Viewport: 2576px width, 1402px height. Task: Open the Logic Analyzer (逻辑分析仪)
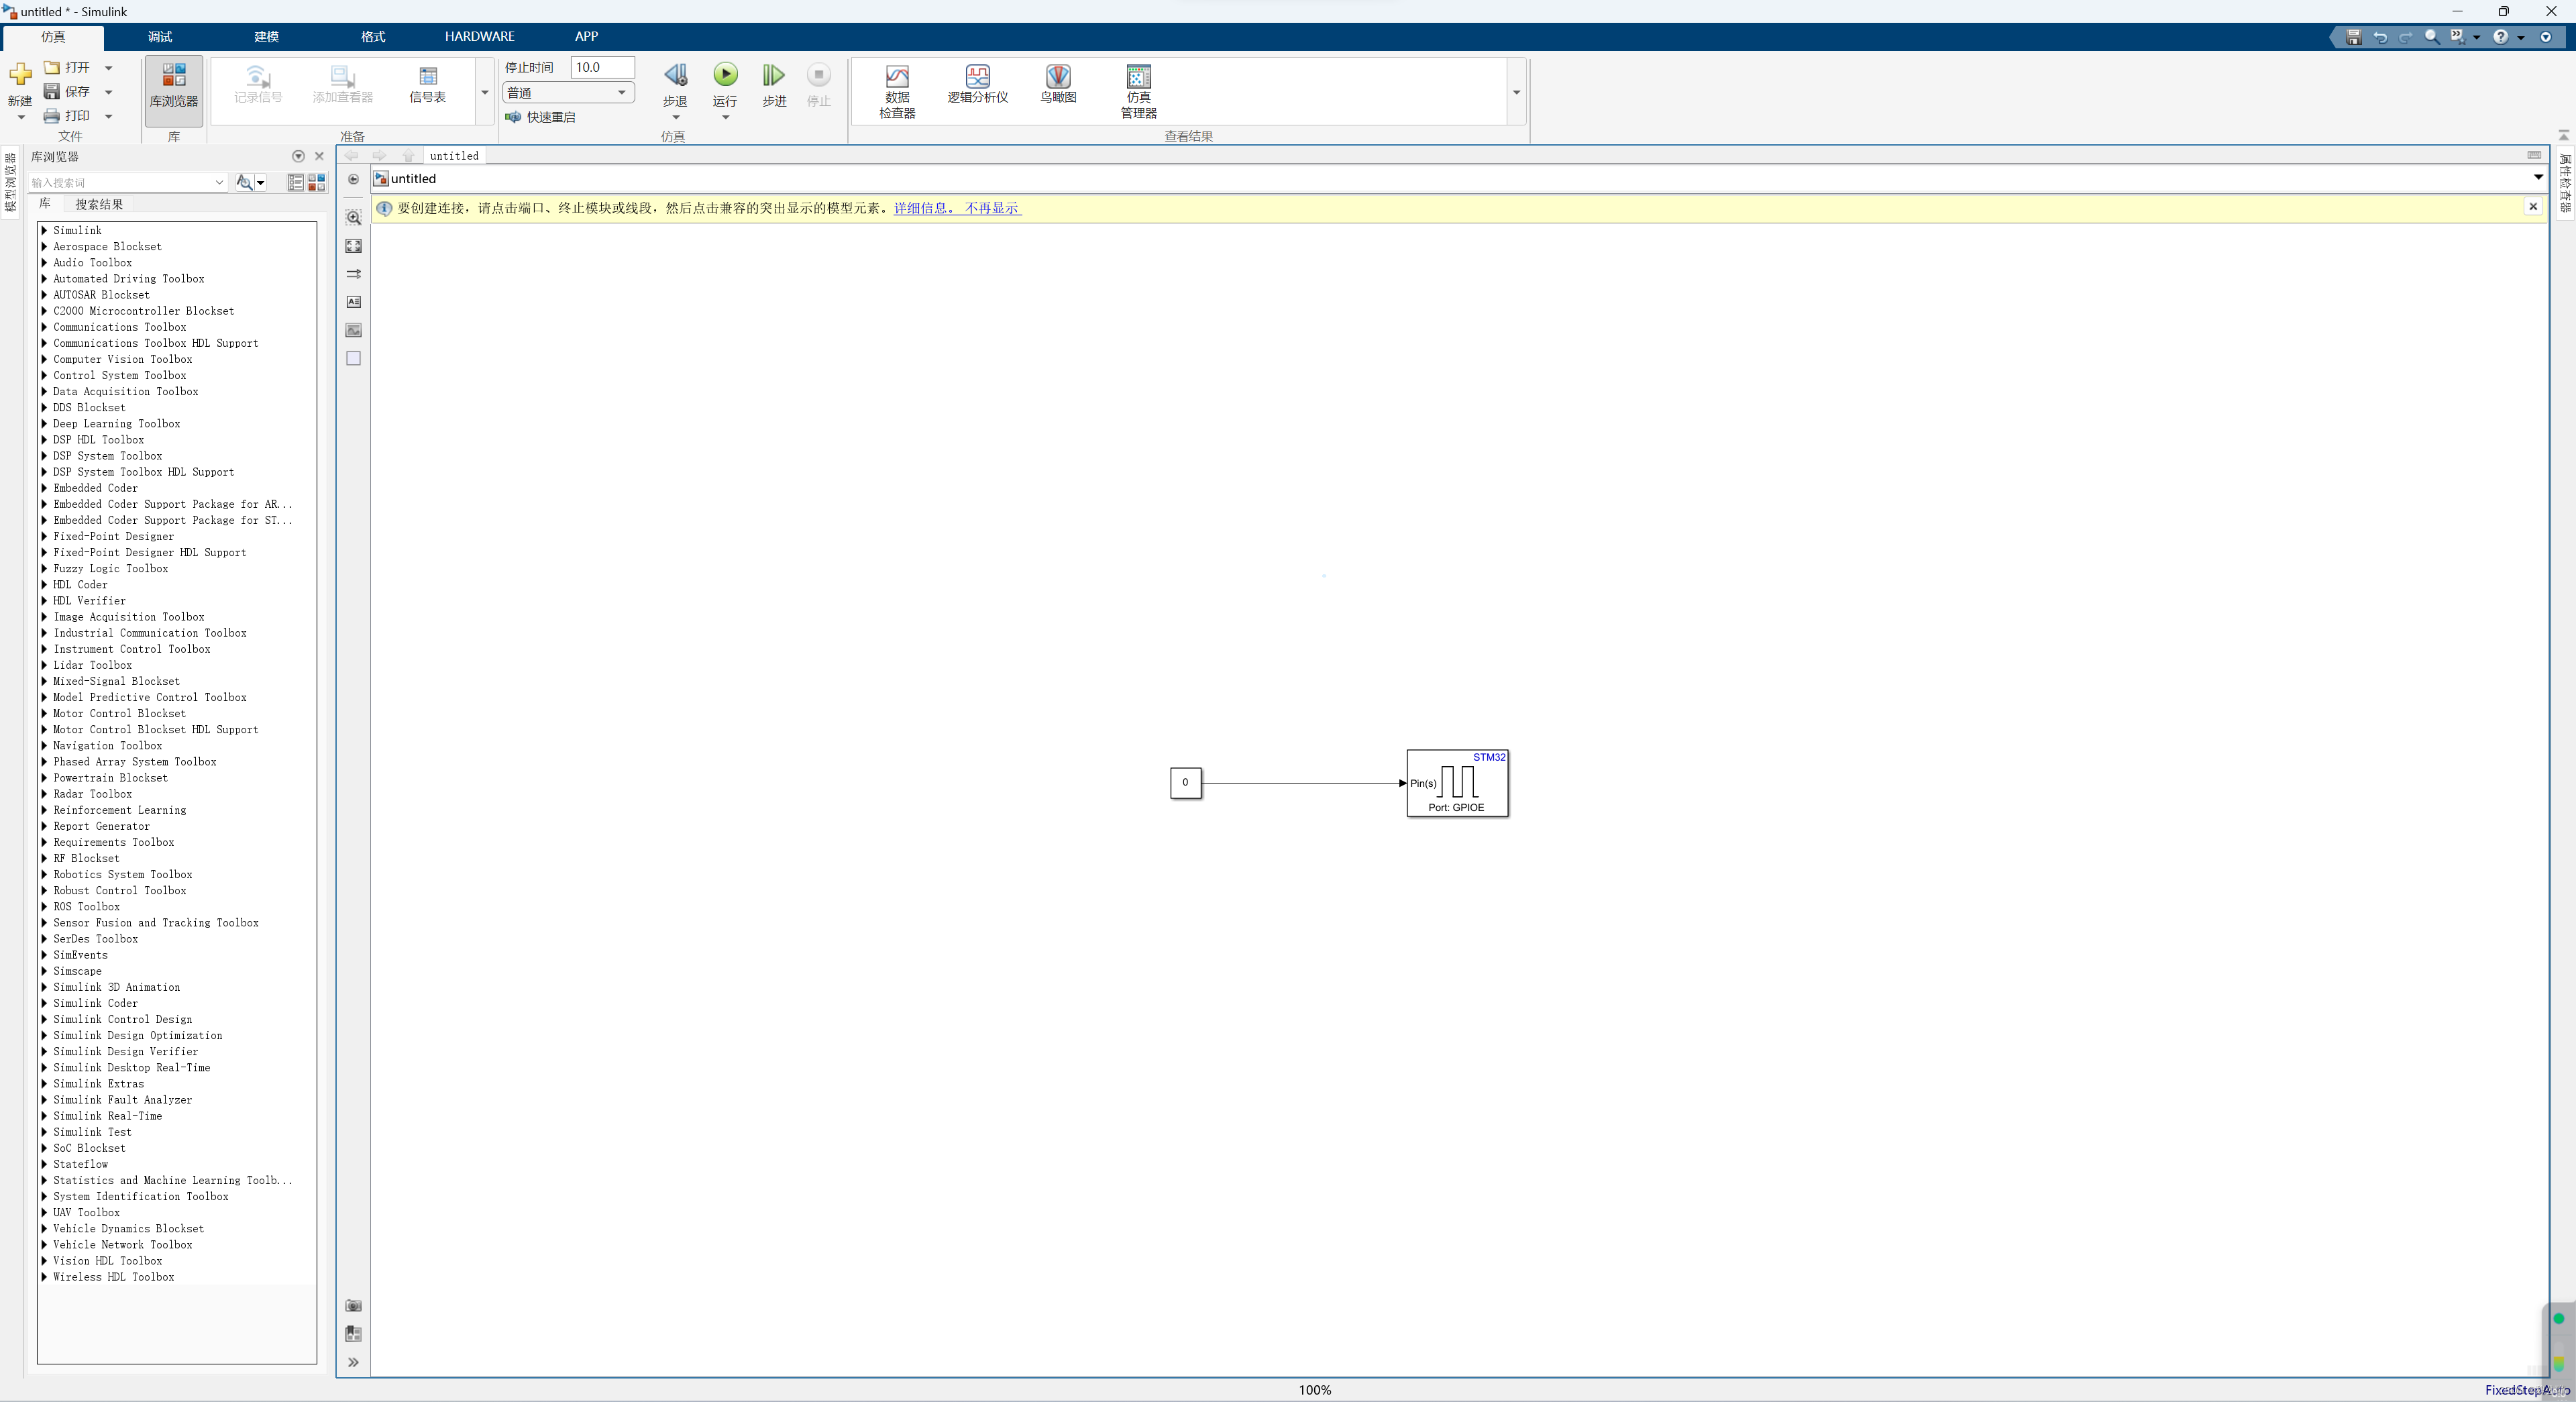[x=977, y=84]
